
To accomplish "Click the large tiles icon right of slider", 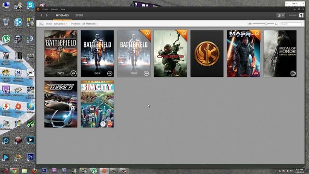I will 277,24.
